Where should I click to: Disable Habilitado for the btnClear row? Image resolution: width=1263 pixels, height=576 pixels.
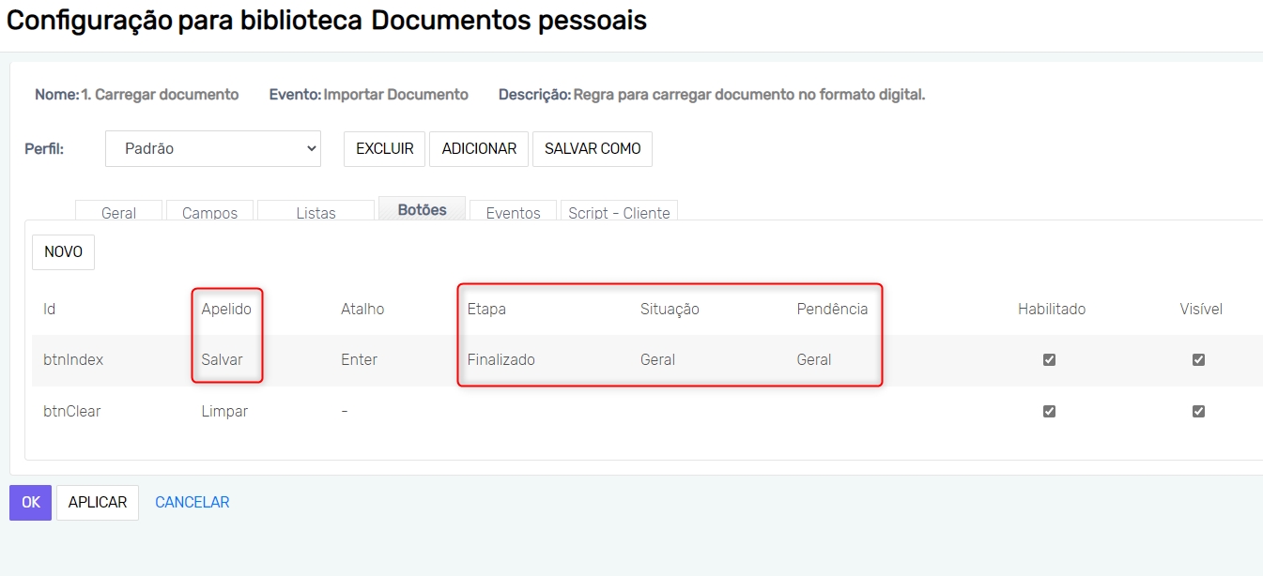[x=1050, y=411]
